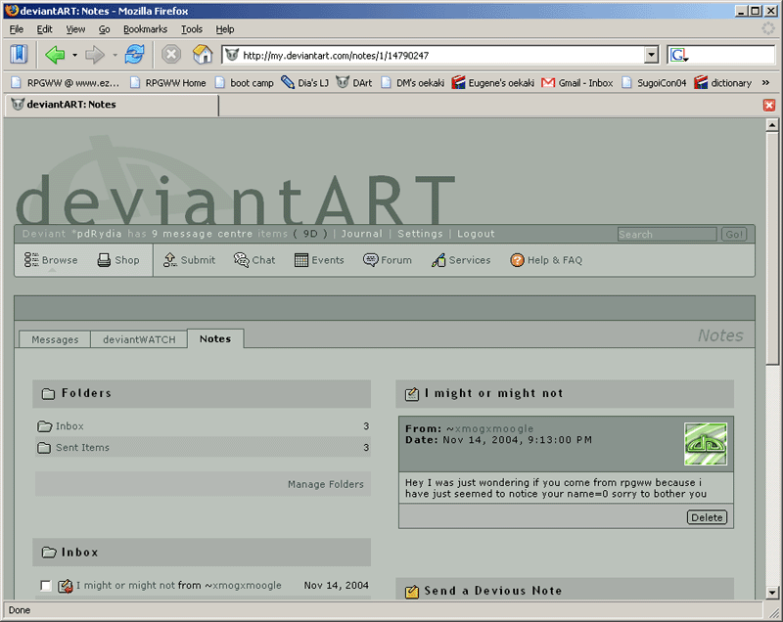Click the vertical scrollbar up arrow

[x=772, y=125]
